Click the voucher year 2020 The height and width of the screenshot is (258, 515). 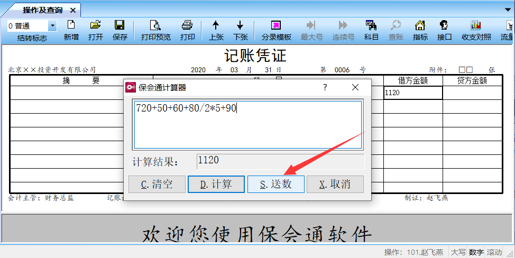pyautogui.click(x=198, y=70)
